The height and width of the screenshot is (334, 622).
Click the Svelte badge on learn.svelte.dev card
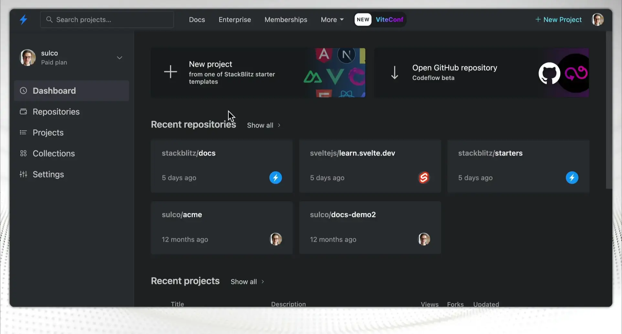click(424, 178)
